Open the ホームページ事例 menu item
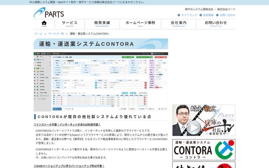Viewport: 269px width, 168px height. tap(140, 24)
